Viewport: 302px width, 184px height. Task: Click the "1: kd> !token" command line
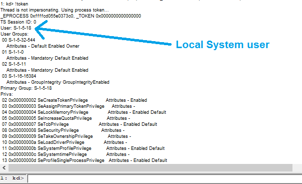point(14,4)
